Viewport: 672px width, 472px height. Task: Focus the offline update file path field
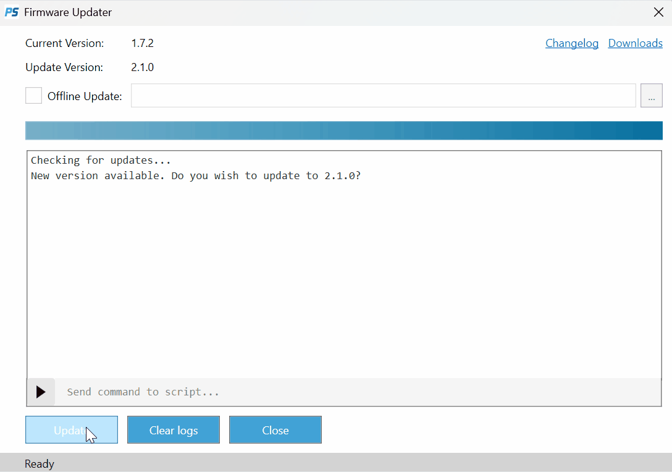coord(383,96)
